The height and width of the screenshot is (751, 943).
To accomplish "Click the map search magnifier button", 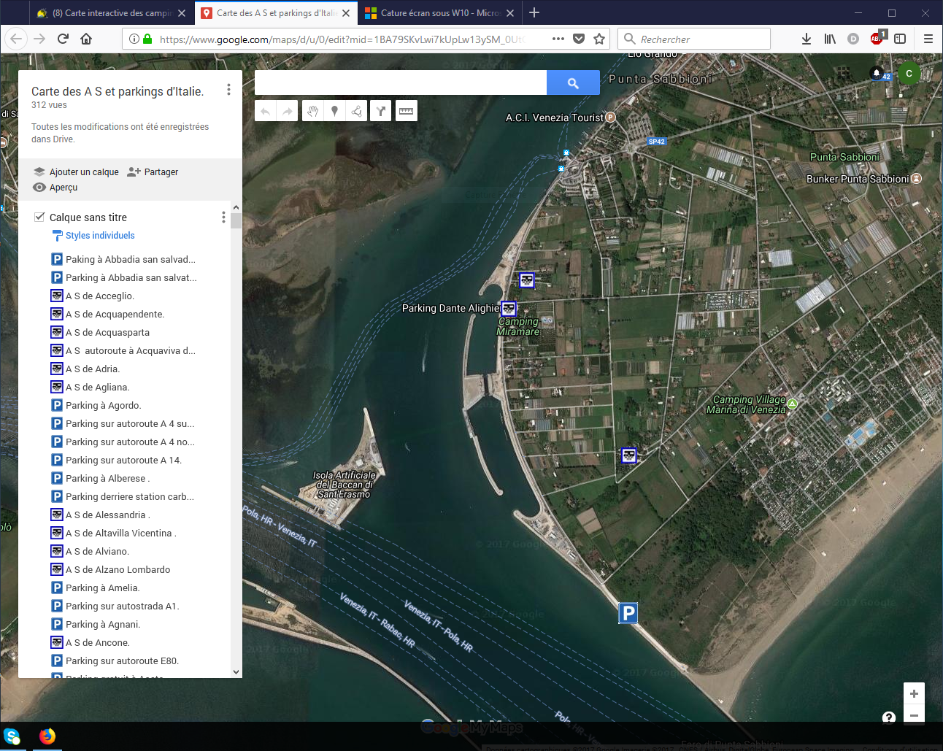I will pyautogui.click(x=573, y=82).
